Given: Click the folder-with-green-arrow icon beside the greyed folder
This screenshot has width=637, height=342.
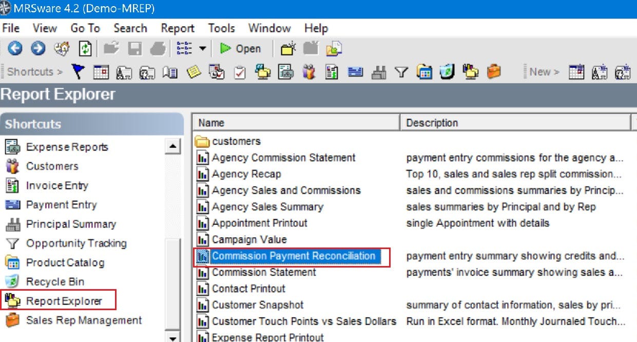Looking at the screenshot, I should pos(334,49).
